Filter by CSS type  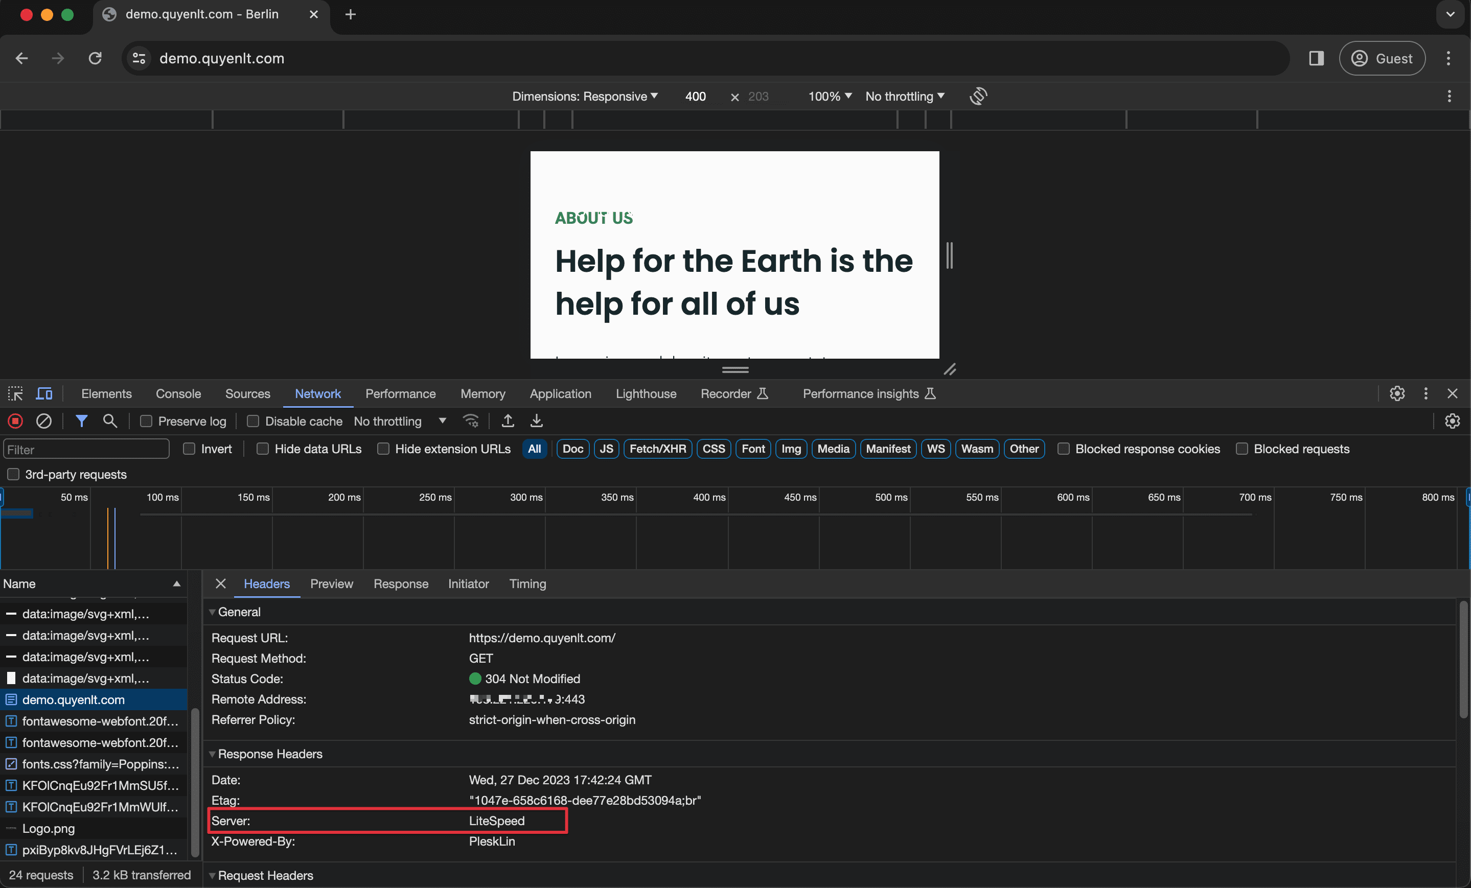click(714, 449)
